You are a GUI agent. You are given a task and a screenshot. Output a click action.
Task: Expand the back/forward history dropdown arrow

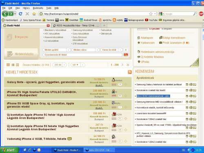[15, 14]
